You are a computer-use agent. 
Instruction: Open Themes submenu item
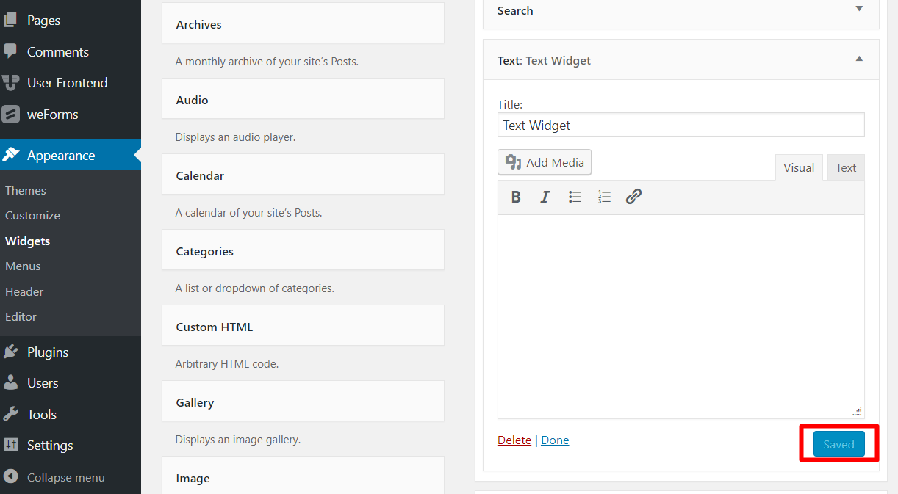[x=26, y=190]
